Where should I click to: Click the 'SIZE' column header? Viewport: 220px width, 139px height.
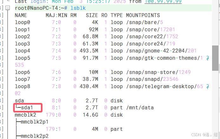92,15
